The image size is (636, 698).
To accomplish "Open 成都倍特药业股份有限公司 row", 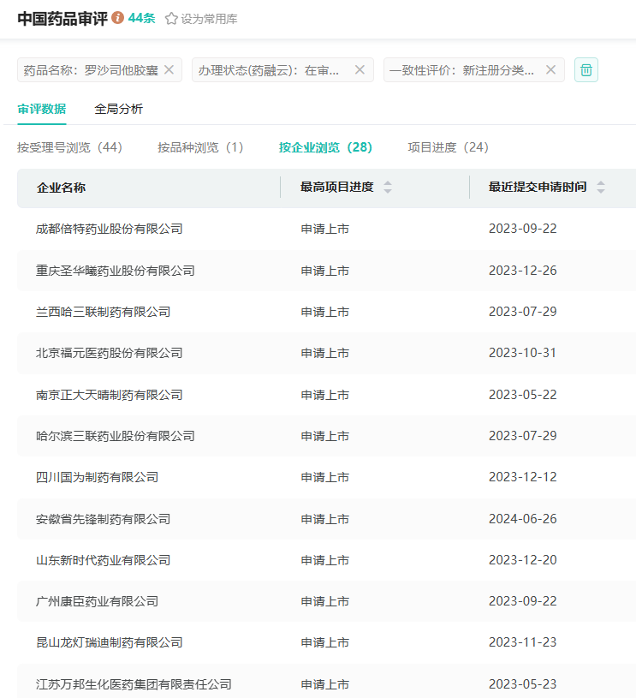I will 110,229.
